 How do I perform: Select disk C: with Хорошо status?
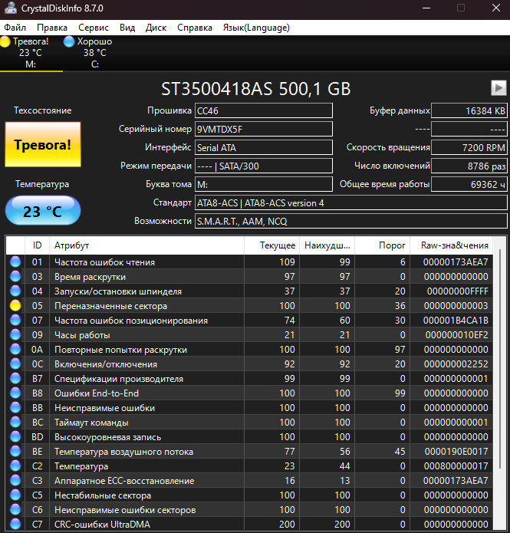(94, 53)
